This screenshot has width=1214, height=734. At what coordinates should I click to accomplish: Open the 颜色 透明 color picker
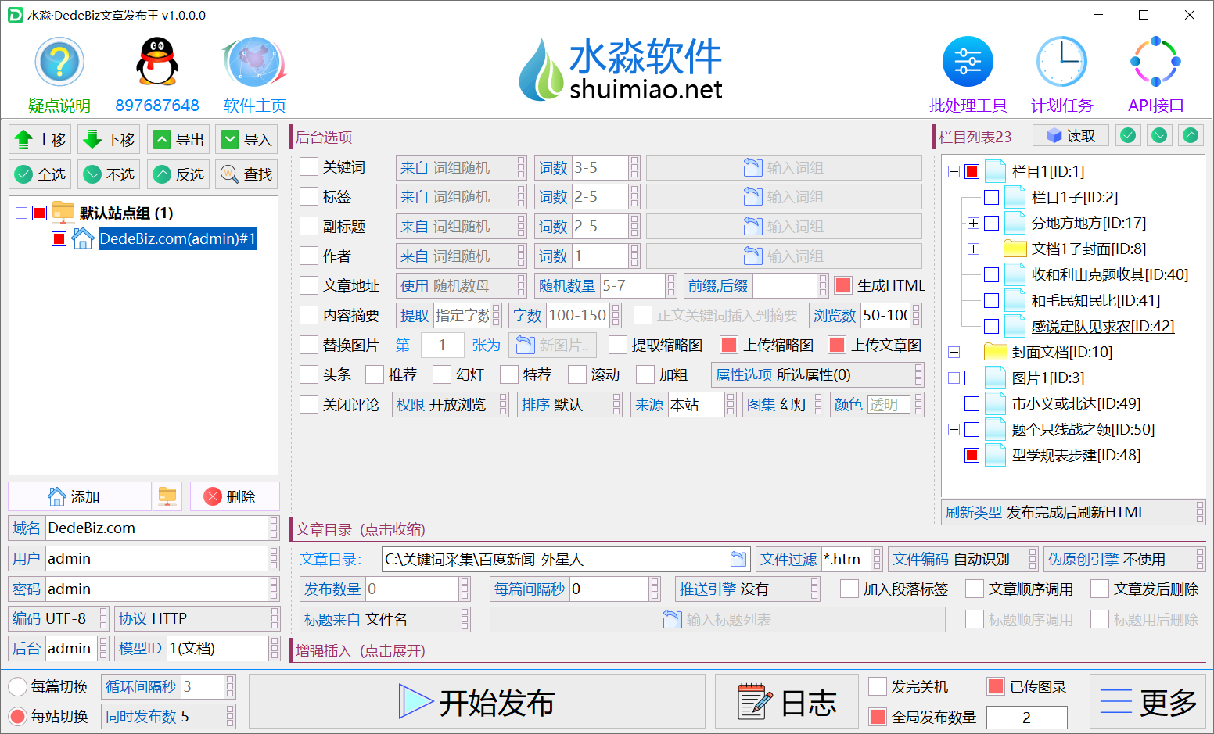[877, 405]
